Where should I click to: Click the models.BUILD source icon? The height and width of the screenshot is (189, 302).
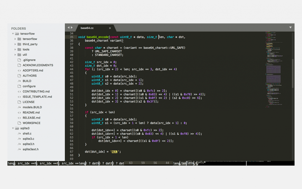coord(19,107)
